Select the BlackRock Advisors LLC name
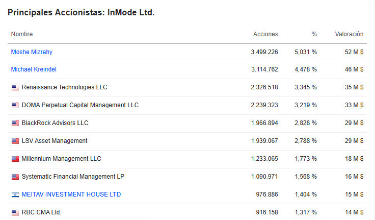375x220 pixels. 55,123
